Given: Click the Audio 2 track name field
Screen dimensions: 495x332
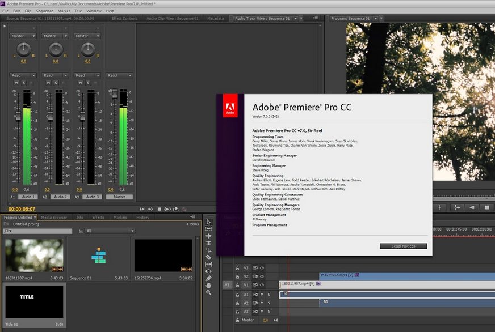Looking at the screenshot, I should point(60,197).
